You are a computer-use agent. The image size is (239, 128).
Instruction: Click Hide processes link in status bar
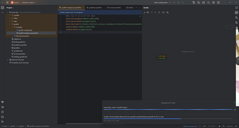pos(190,126)
